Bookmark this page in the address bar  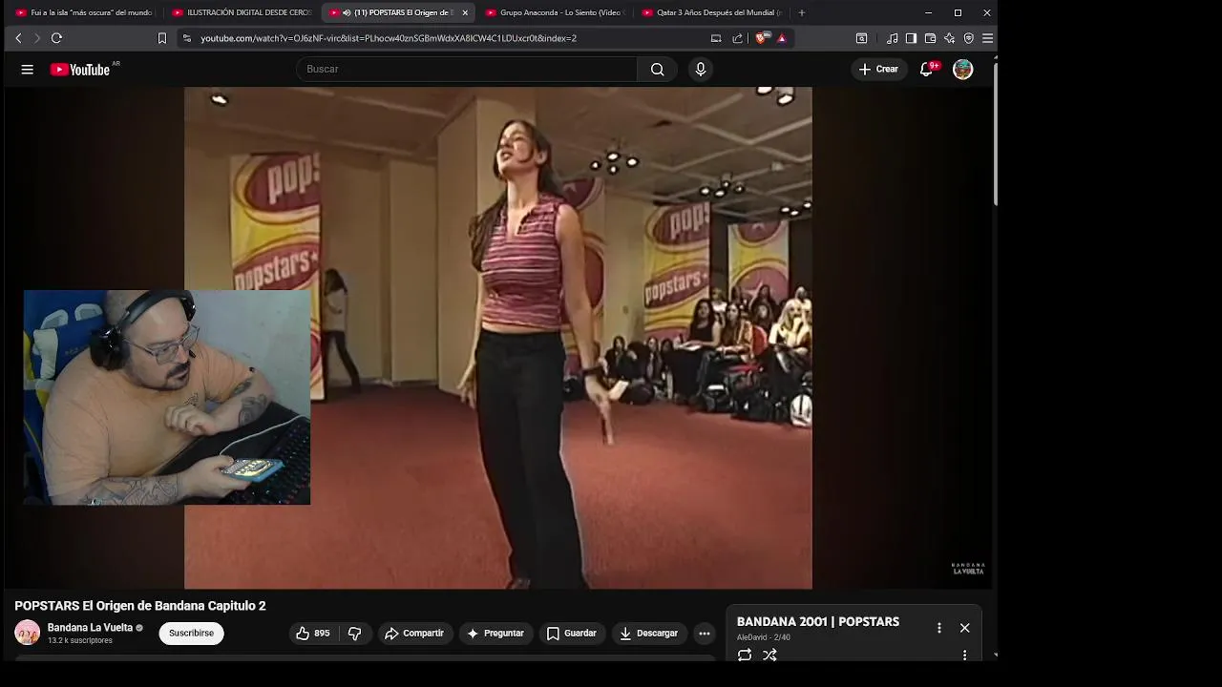pos(162,38)
